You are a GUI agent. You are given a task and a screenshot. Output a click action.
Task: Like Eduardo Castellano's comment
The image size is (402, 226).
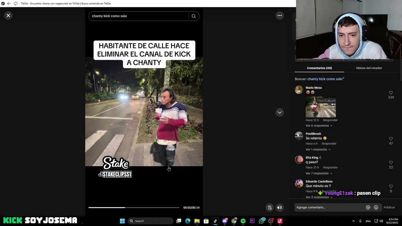pyautogui.click(x=391, y=186)
